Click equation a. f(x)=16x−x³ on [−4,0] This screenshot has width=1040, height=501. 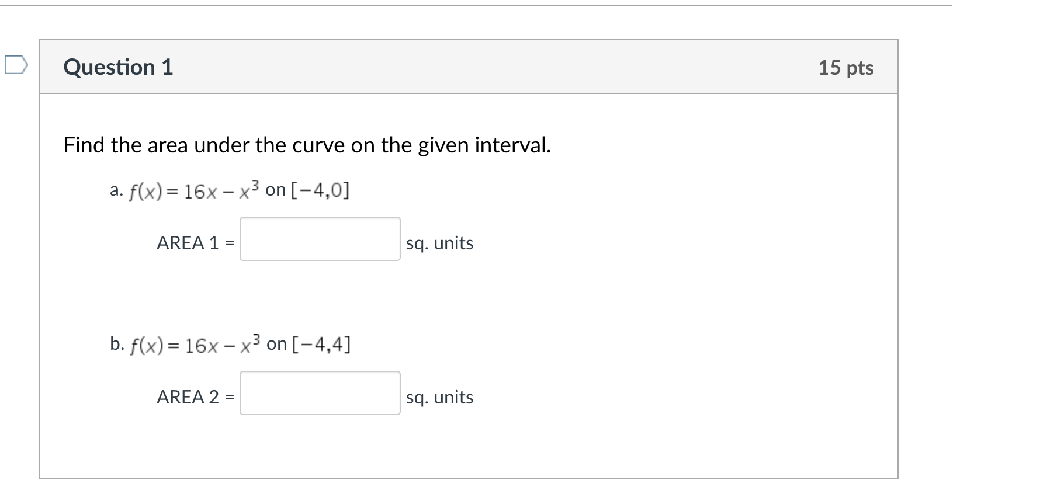[x=238, y=189]
